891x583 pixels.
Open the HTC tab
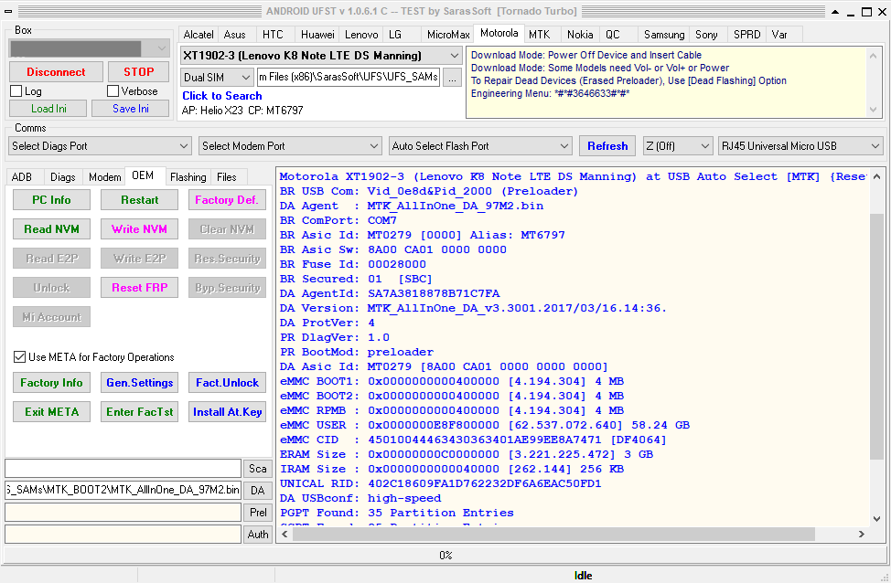tap(273, 35)
